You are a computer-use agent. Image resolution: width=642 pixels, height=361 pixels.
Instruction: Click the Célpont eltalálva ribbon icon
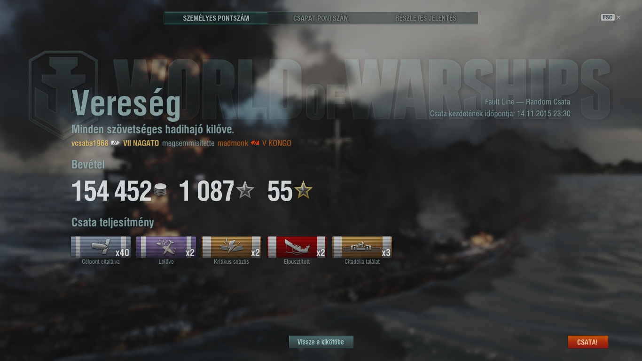tap(101, 247)
